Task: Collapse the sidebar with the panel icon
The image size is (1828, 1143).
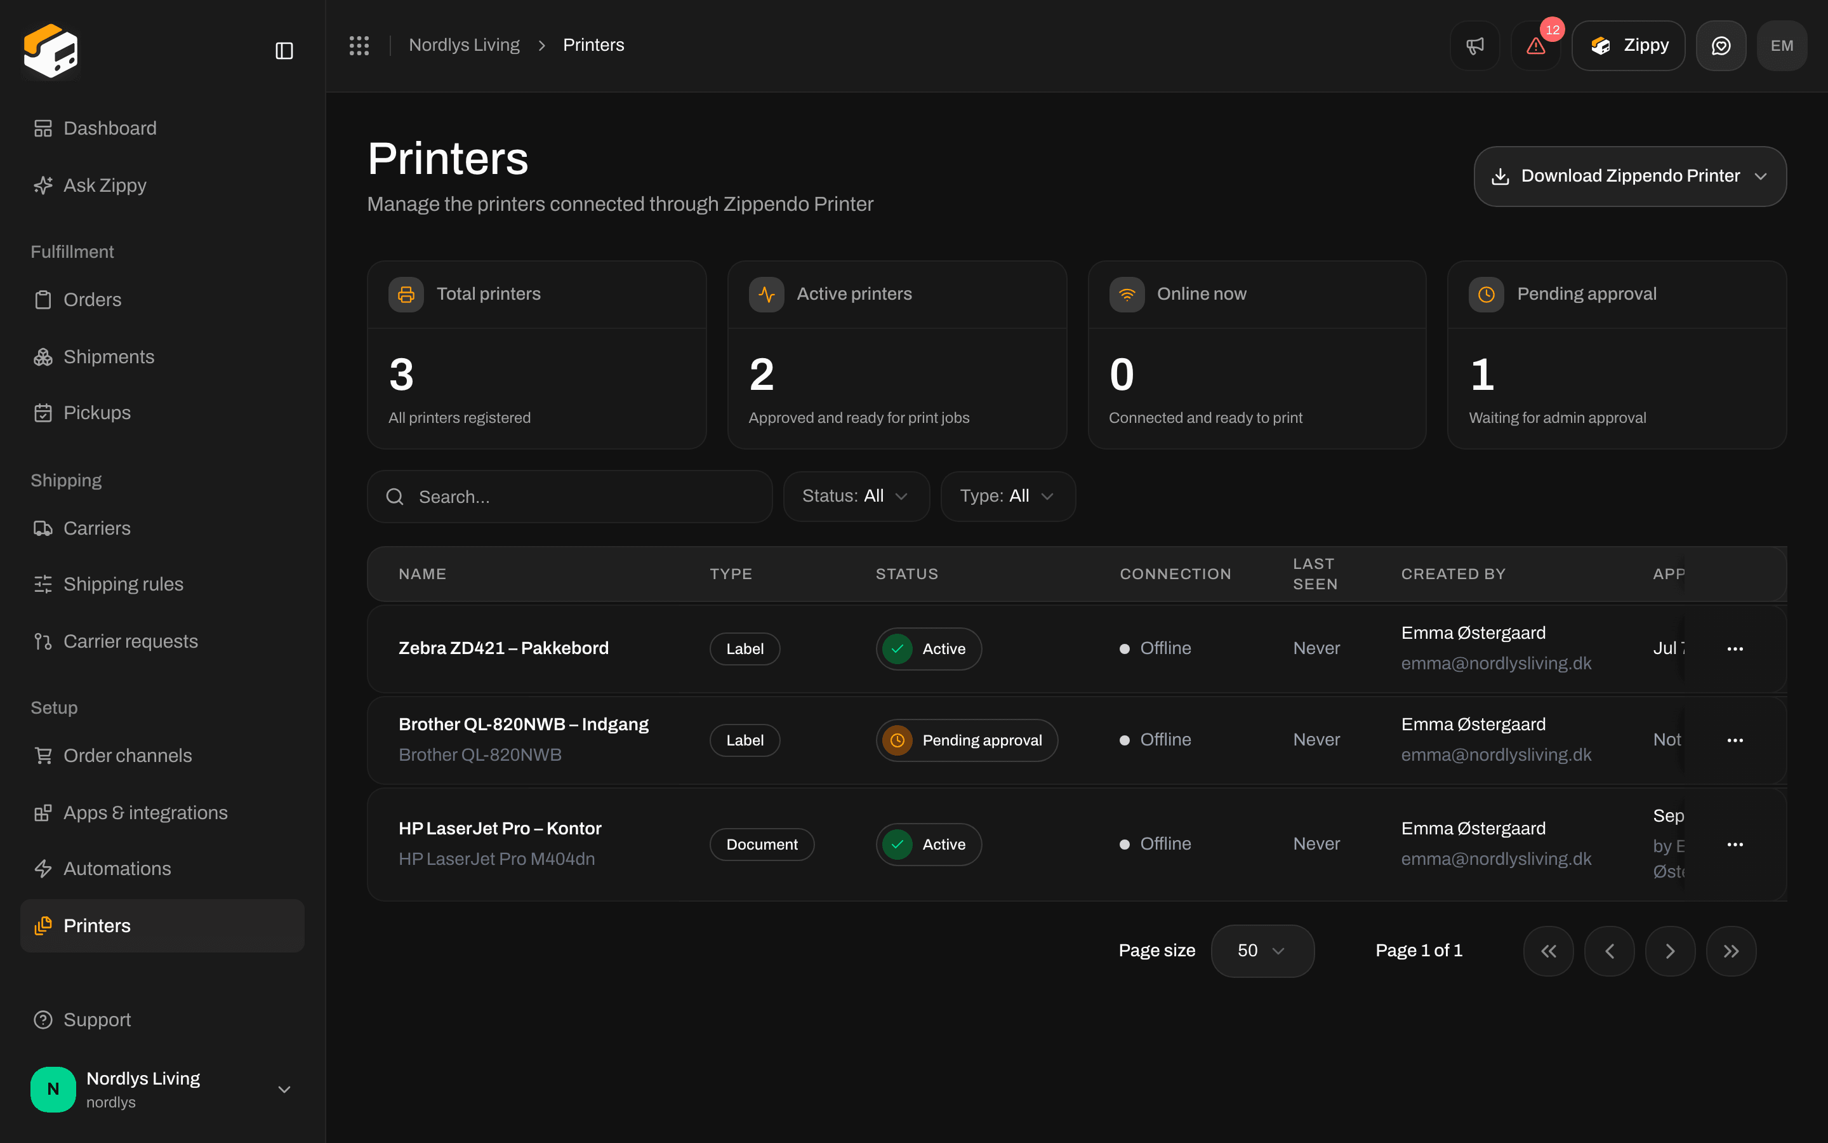Action: tap(284, 51)
